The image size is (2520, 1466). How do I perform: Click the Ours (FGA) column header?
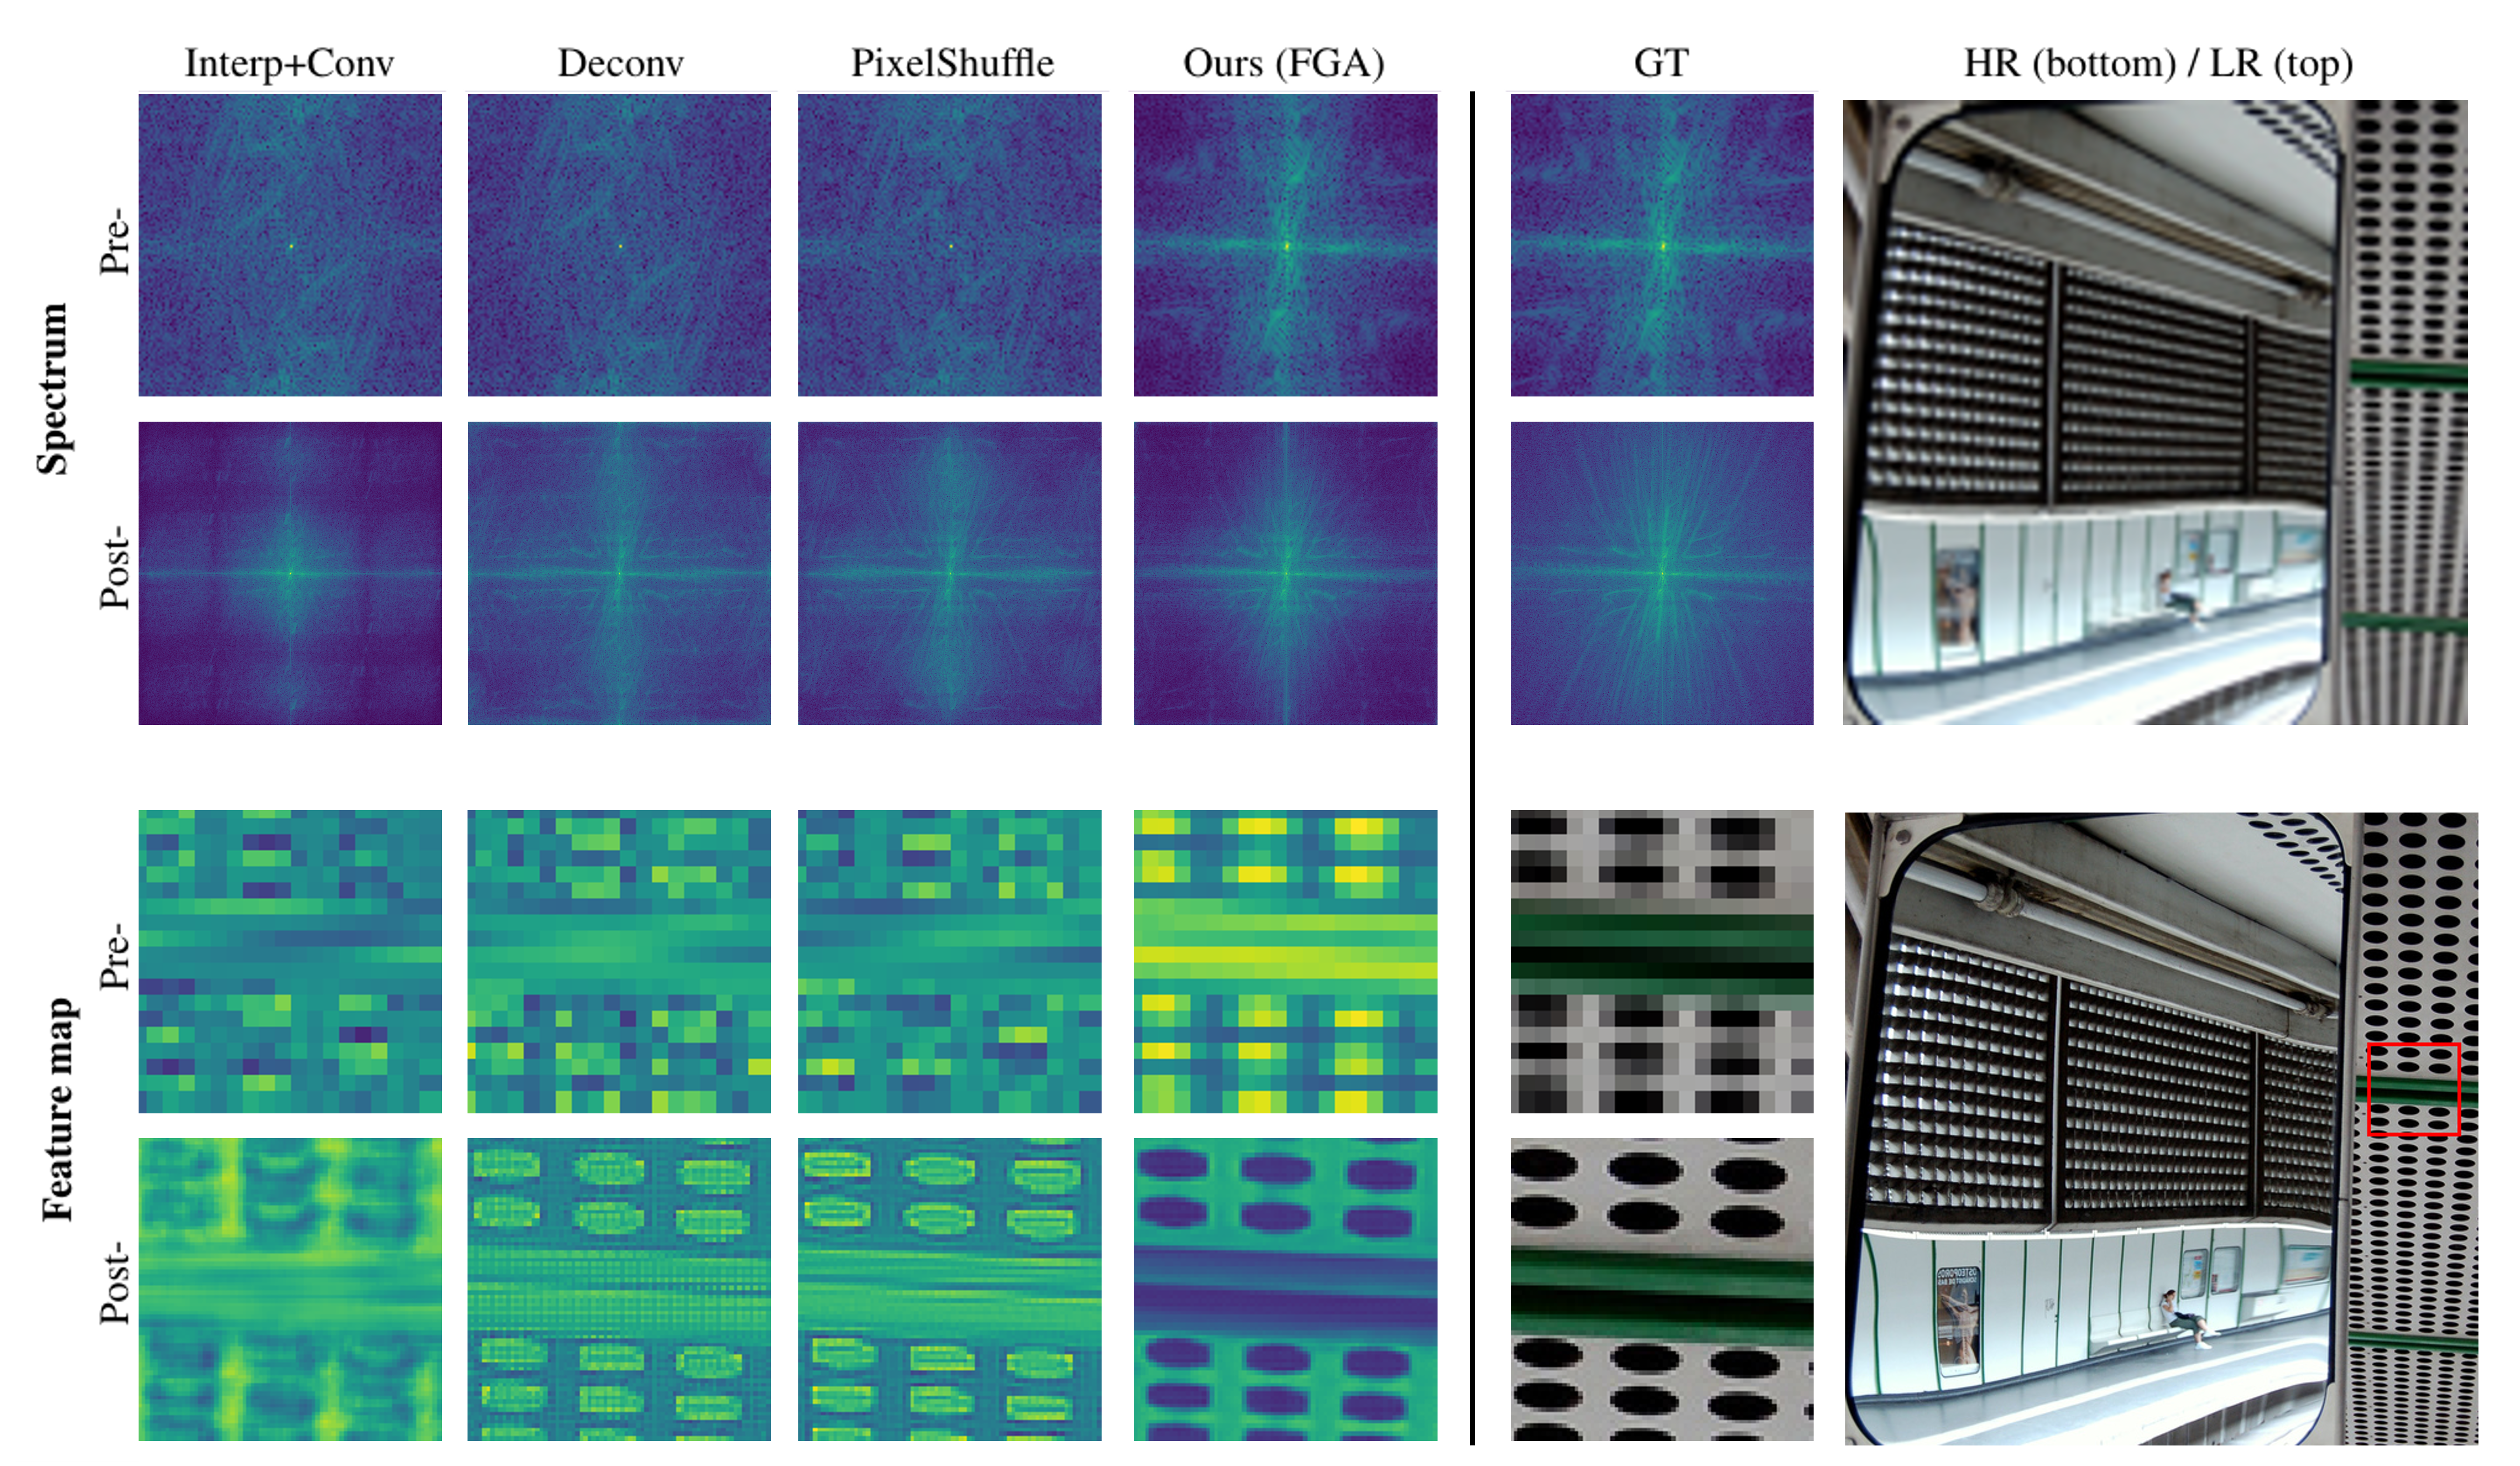pyautogui.click(x=1284, y=64)
